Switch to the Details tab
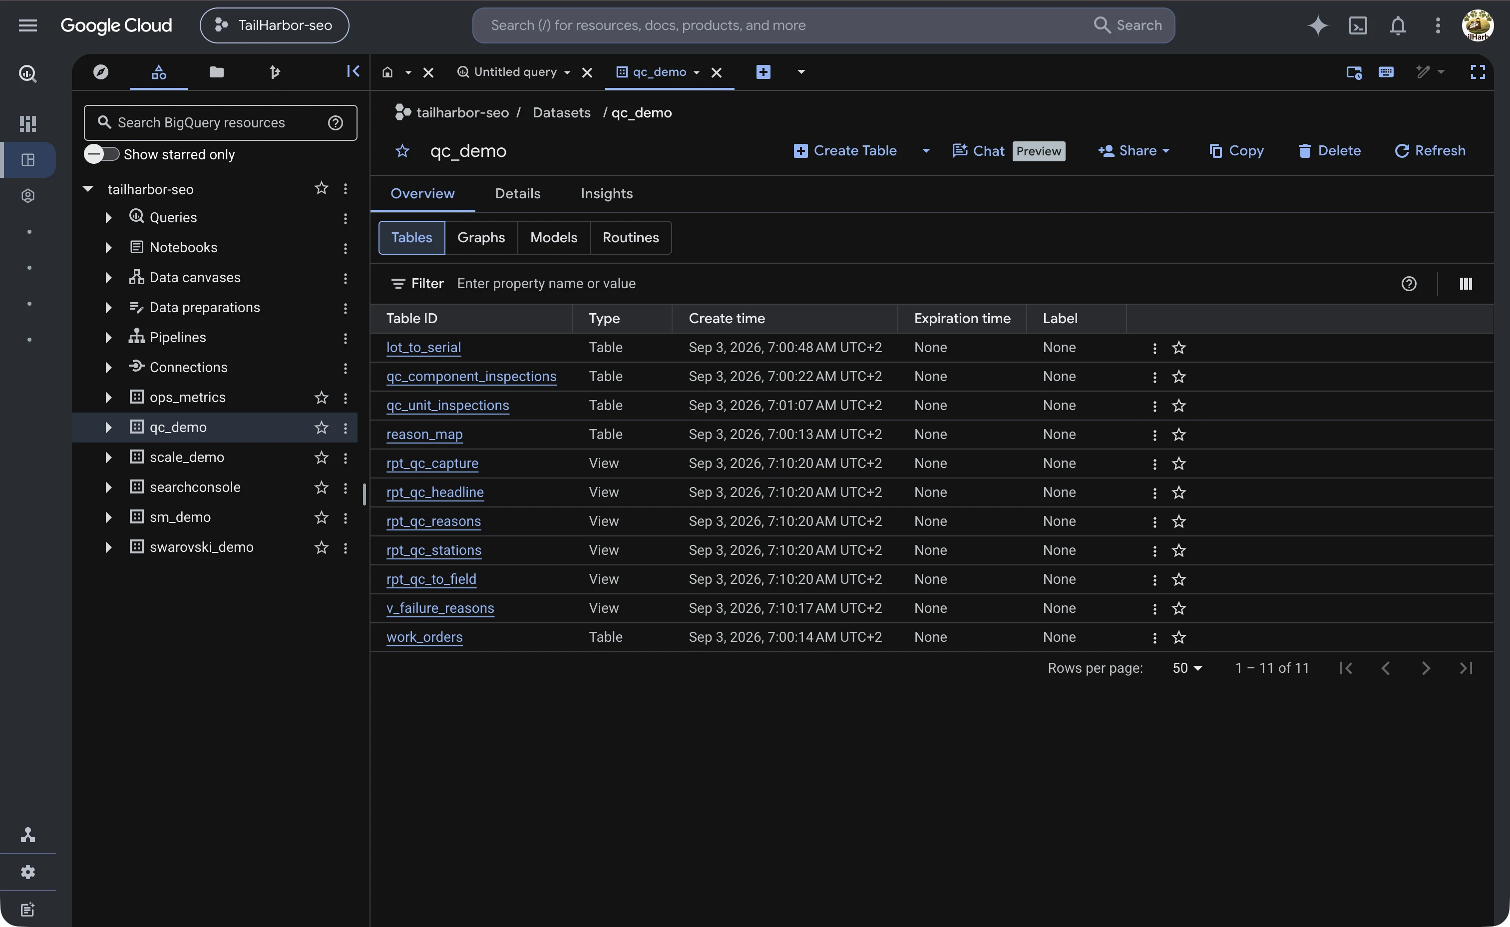1510x927 pixels. 517,194
